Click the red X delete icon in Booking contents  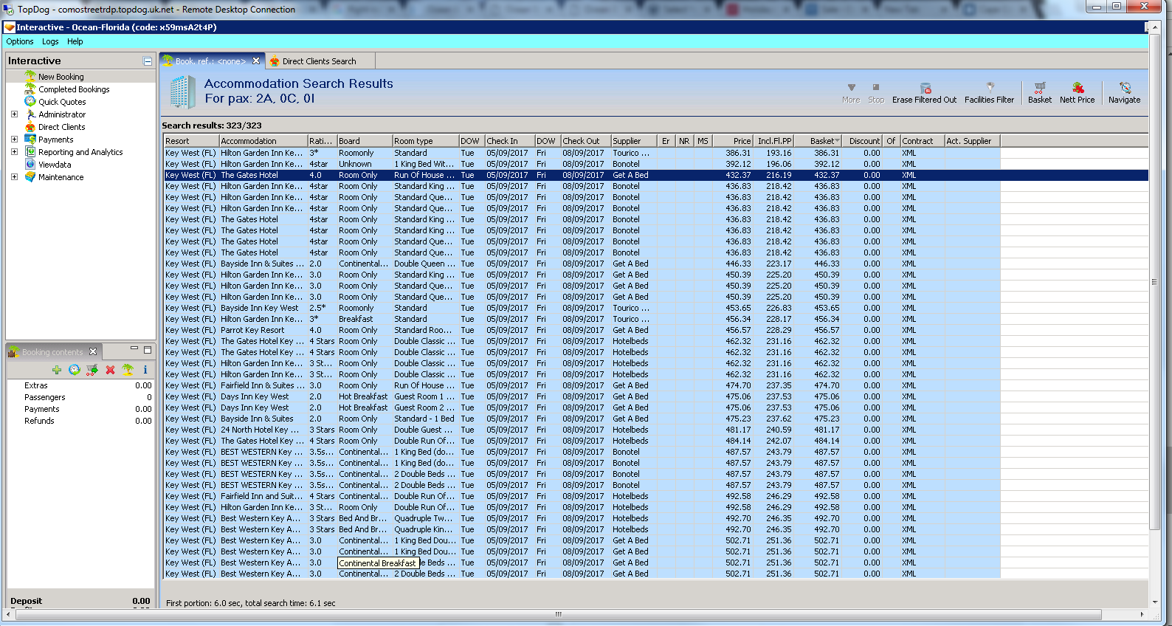110,370
